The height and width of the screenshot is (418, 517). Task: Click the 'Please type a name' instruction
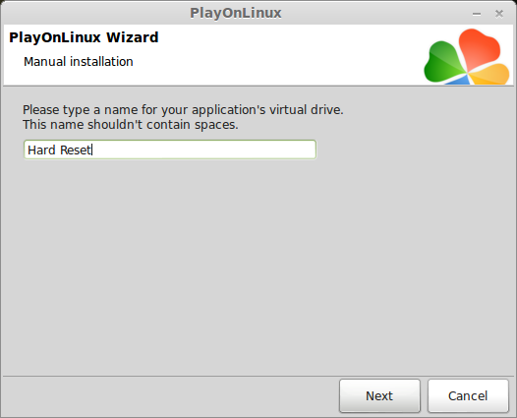[183, 109]
